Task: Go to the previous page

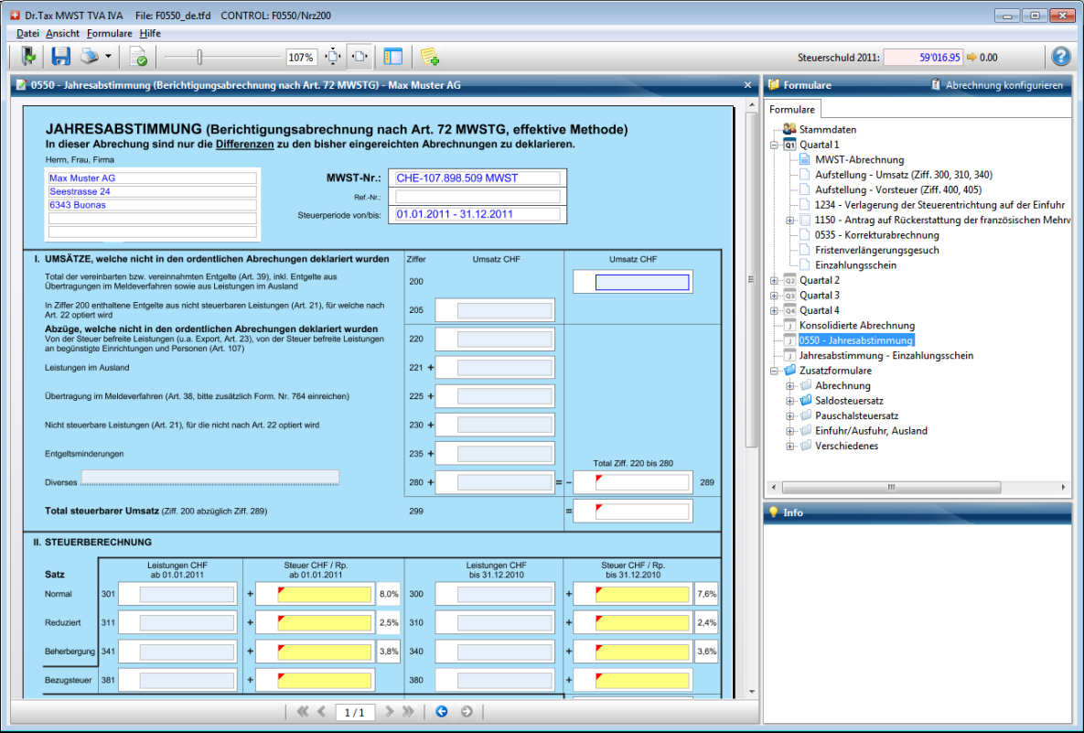Action: (321, 712)
